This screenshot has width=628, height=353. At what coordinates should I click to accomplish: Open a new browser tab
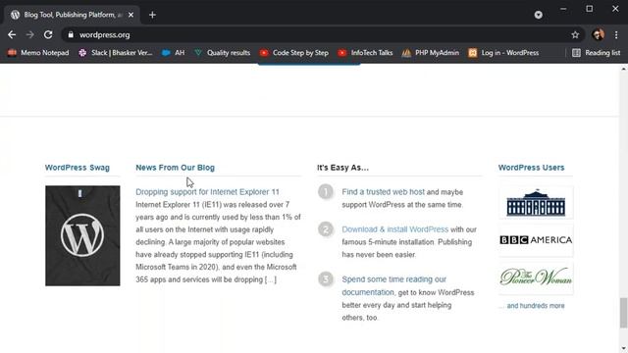(152, 15)
